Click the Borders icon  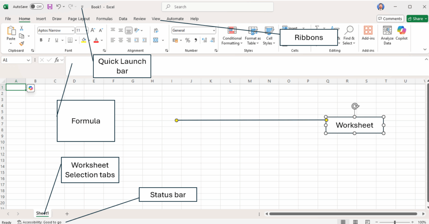coord(70,40)
